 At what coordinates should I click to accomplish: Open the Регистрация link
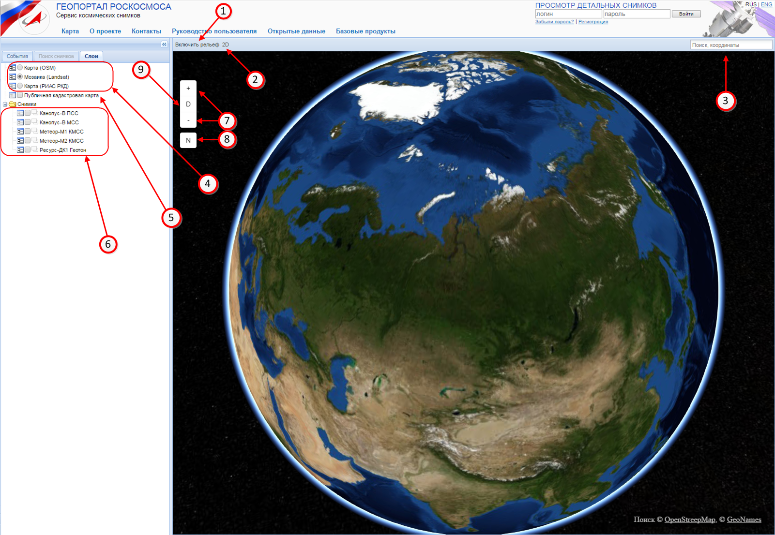(593, 22)
